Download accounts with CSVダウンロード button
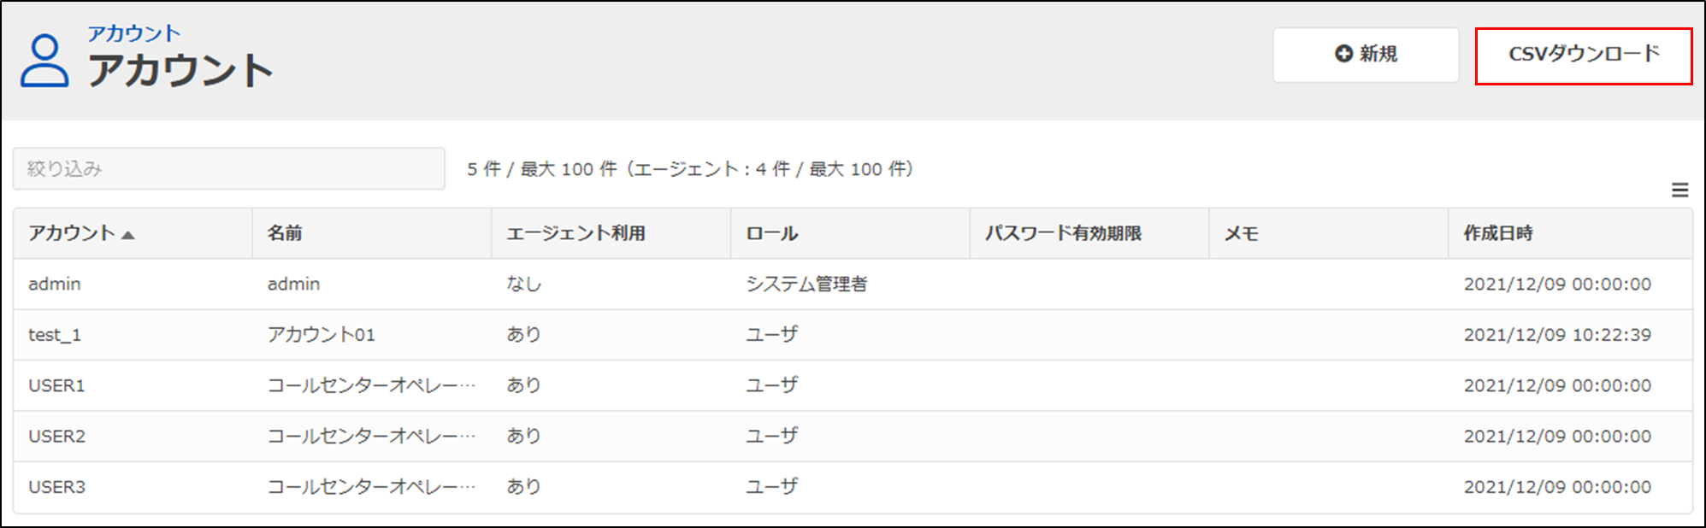Viewport: 1706px width, 528px height. pyautogui.click(x=1584, y=56)
